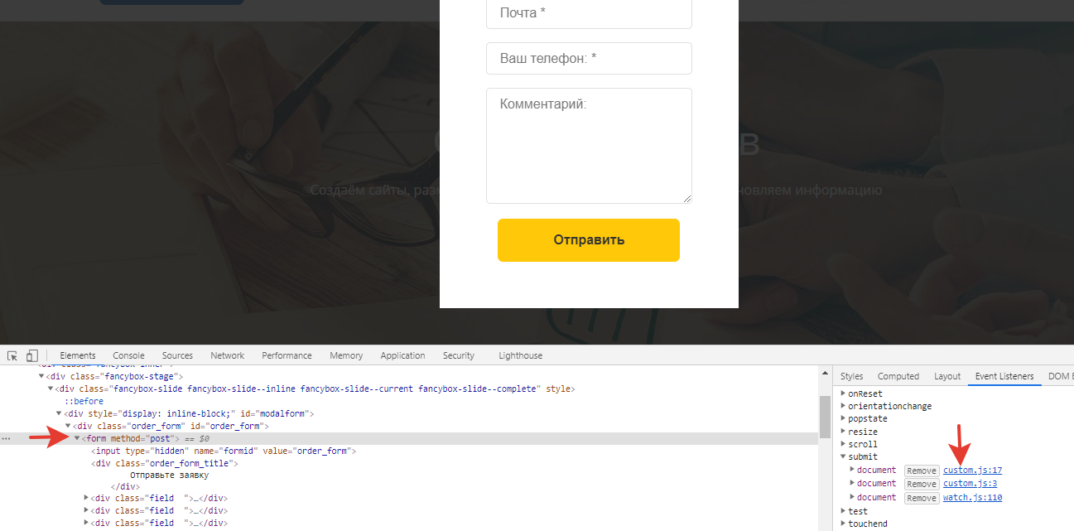Switch to the Elements tab
The image size is (1074, 531).
pos(78,355)
